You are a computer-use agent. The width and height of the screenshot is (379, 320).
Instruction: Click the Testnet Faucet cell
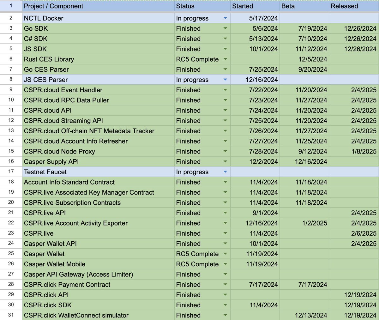pos(98,172)
